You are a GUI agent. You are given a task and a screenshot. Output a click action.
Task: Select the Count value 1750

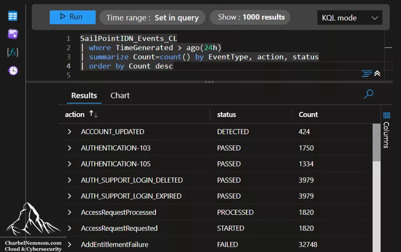tap(306, 148)
